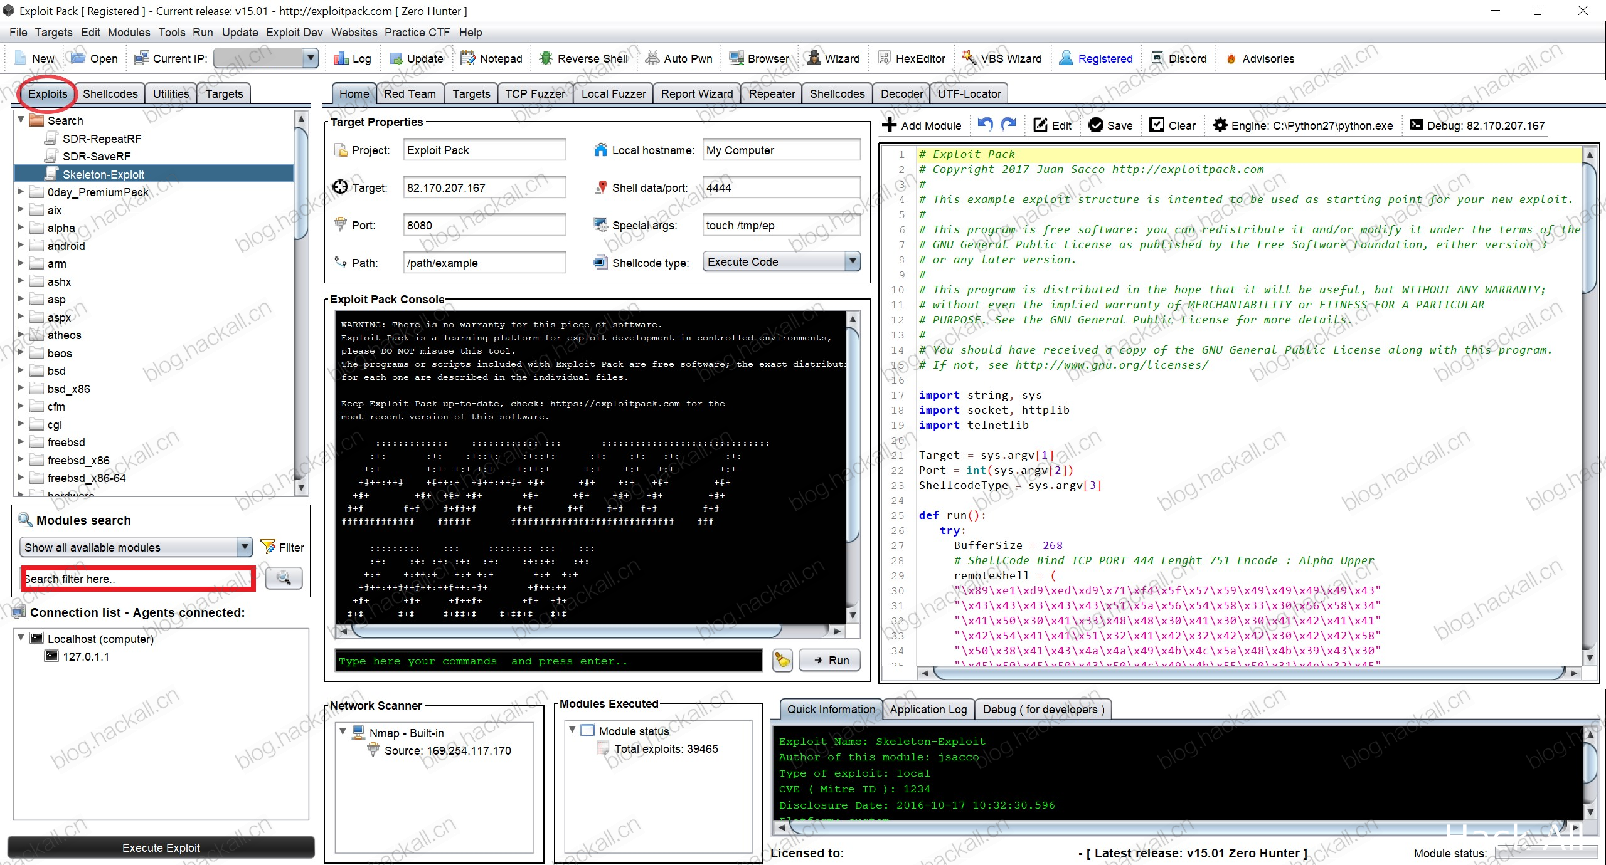Open Show all available modules dropdown

[245, 547]
